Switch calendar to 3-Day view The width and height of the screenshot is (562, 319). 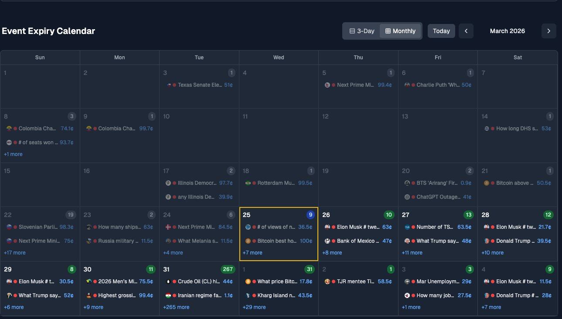(361, 31)
